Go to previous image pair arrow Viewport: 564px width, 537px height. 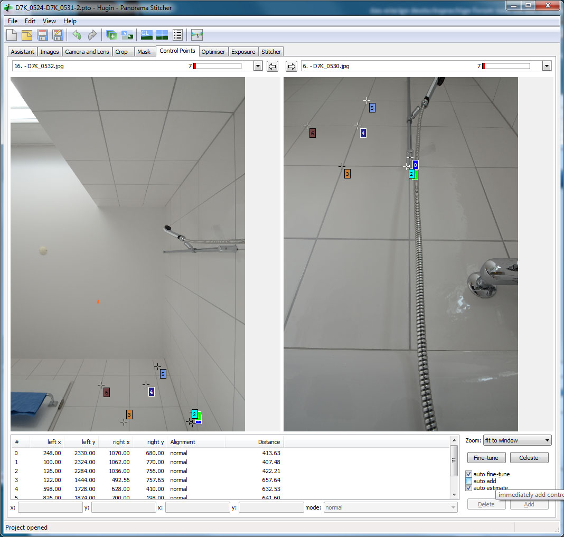[x=272, y=66]
